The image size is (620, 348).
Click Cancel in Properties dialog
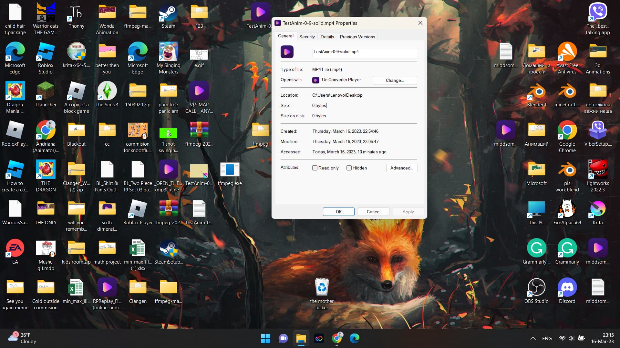(x=373, y=212)
